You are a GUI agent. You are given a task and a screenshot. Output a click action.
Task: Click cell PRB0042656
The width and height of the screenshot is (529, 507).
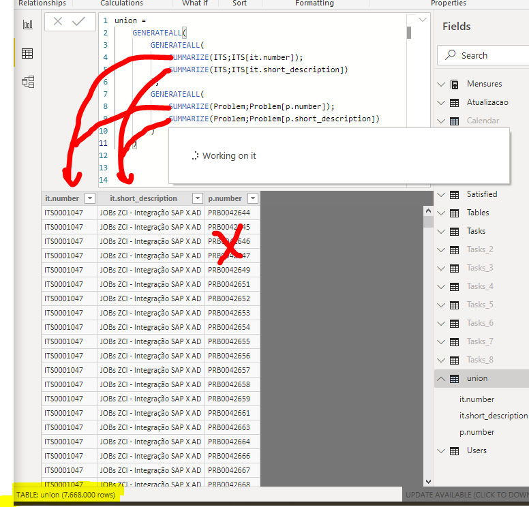point(232,356)
